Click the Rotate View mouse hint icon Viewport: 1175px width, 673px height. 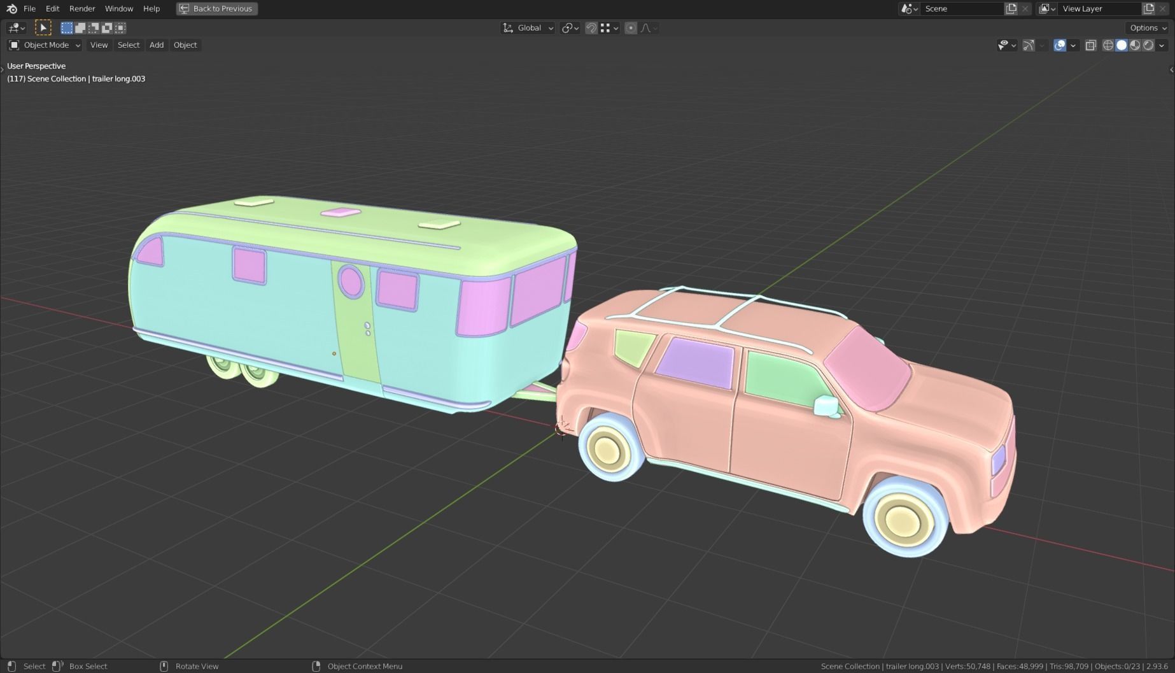(x=164, y=666)
